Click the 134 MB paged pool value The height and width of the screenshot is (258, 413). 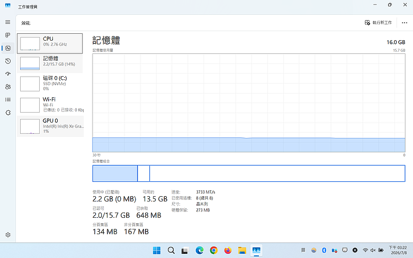coord(104,232)
